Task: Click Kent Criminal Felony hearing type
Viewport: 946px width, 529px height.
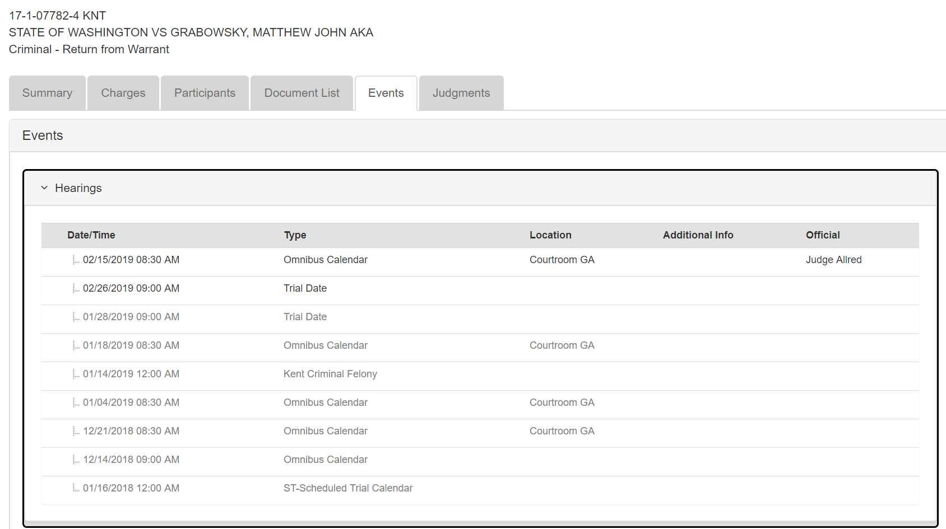Action: coord(330,374)
